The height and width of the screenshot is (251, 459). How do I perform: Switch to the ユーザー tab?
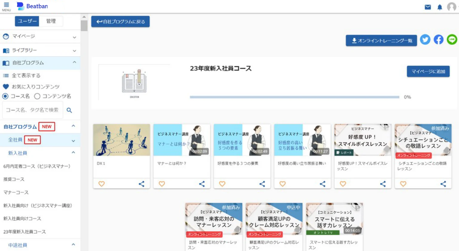click(x=27, y=21)
